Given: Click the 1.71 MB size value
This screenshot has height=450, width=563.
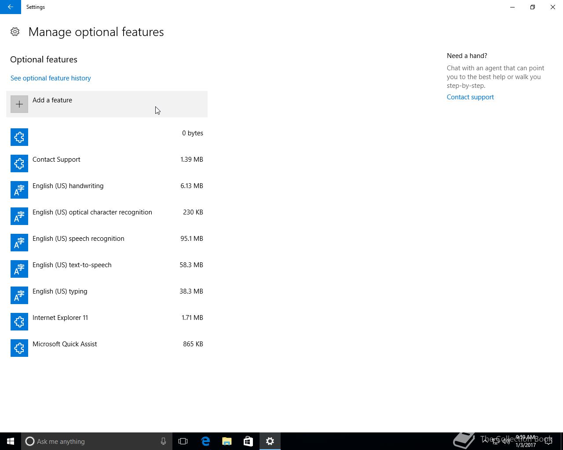Looking at the screenshot, I should 192,318.
